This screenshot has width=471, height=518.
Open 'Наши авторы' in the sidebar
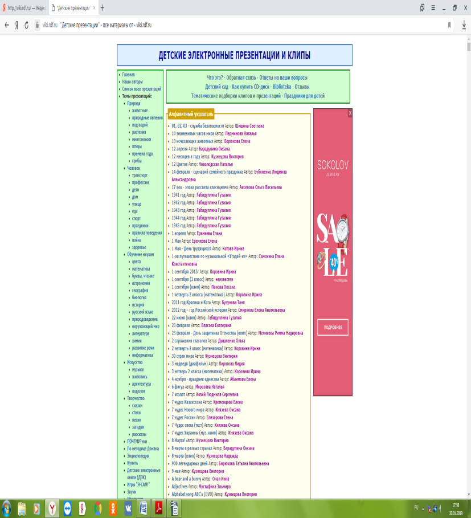click(132, 82)
